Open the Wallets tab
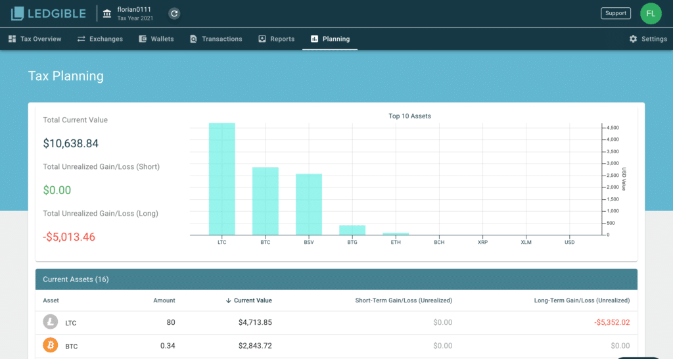Screen dimensions: 673x359 pyautogui.click(x=156, y=39)
